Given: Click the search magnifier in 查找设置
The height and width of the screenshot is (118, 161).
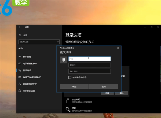Looking at the screenshot, I should pos(58,42).
